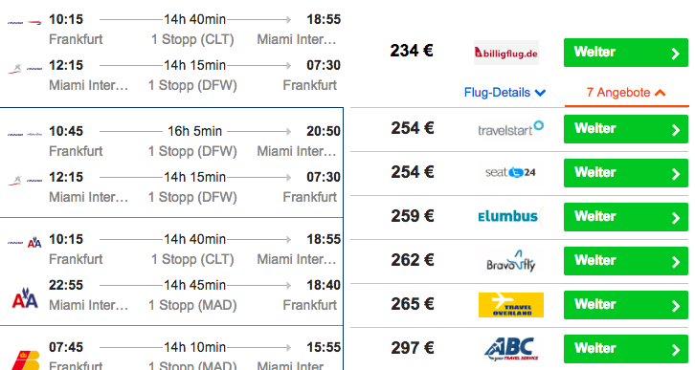The image size is (695, 370).
Task: Click Weiter for the 297 € ABC offer
Action: coord(626,349)
